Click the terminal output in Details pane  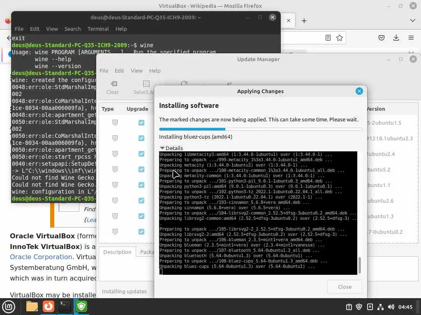click(x=258, y=213)
